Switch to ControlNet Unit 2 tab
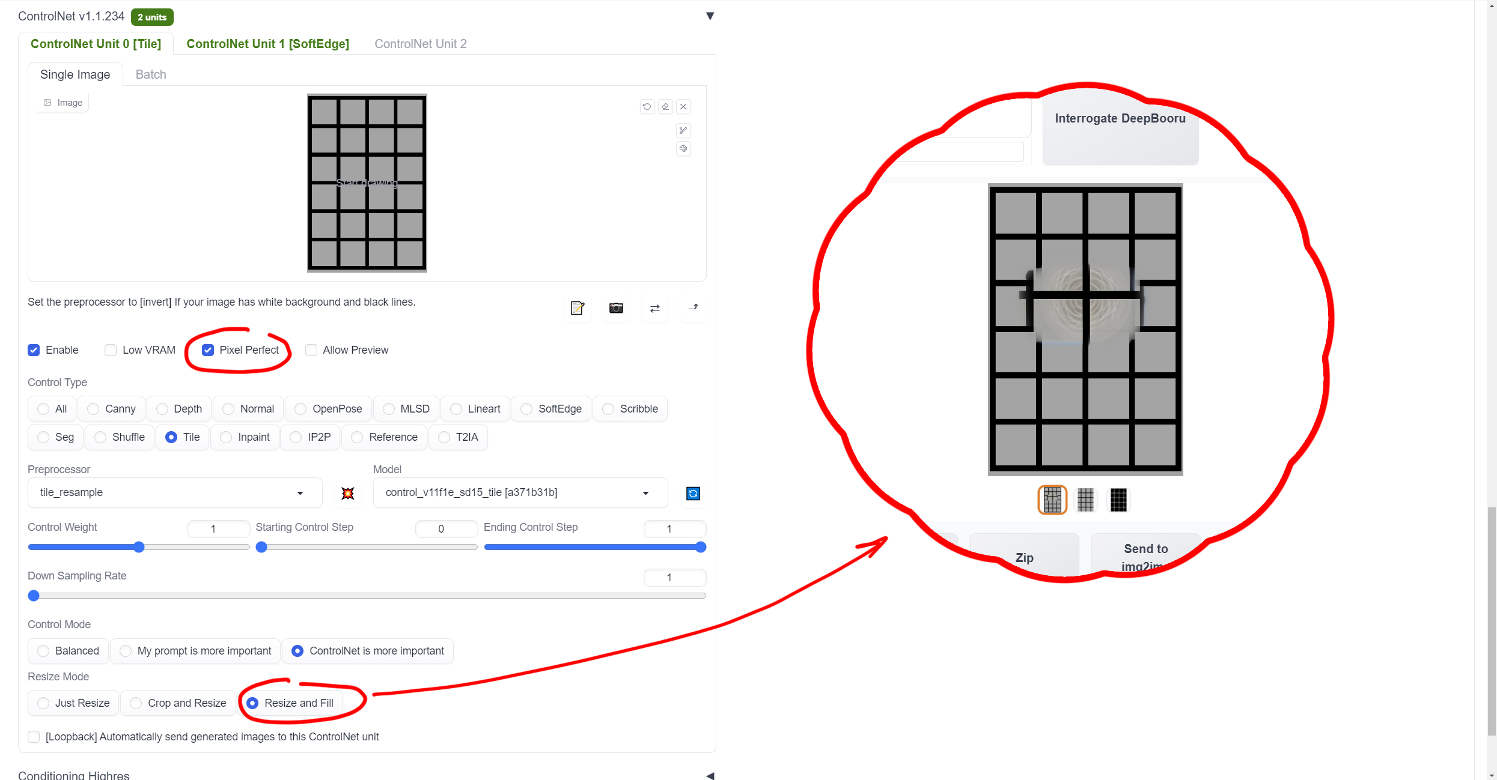 [420, 43]
